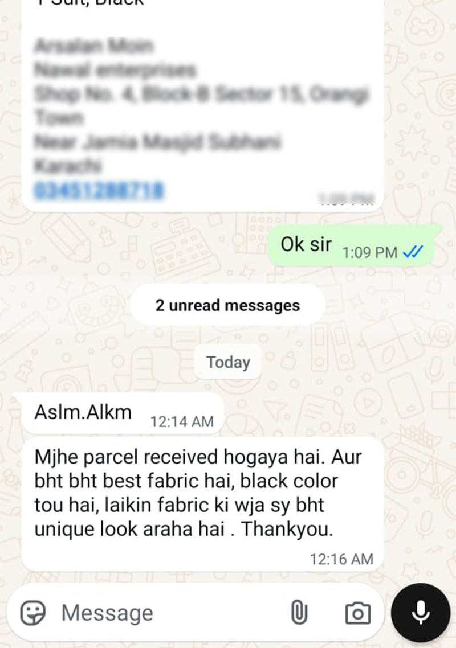Tap the blurred "Karachi" line in address
The height and width of the screenshot is (648, 456).
point(67,166)
